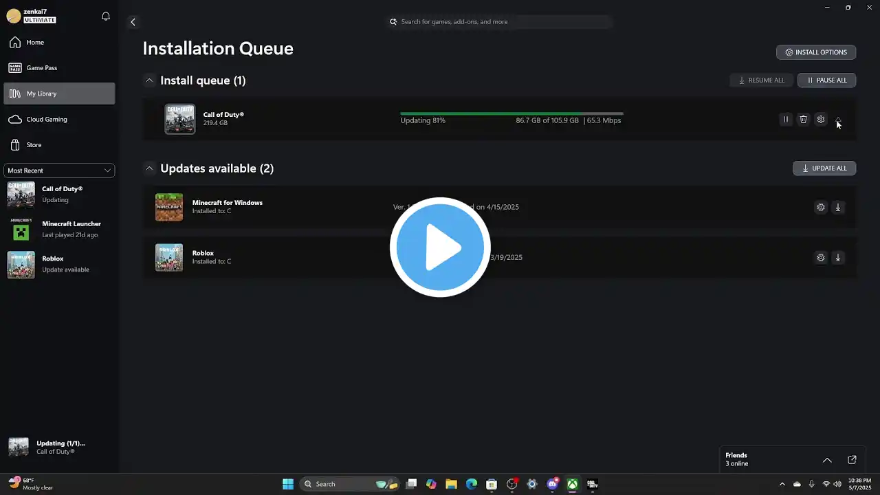
Task: Open Call of Duty download settings gear
Action: point(820,120)
